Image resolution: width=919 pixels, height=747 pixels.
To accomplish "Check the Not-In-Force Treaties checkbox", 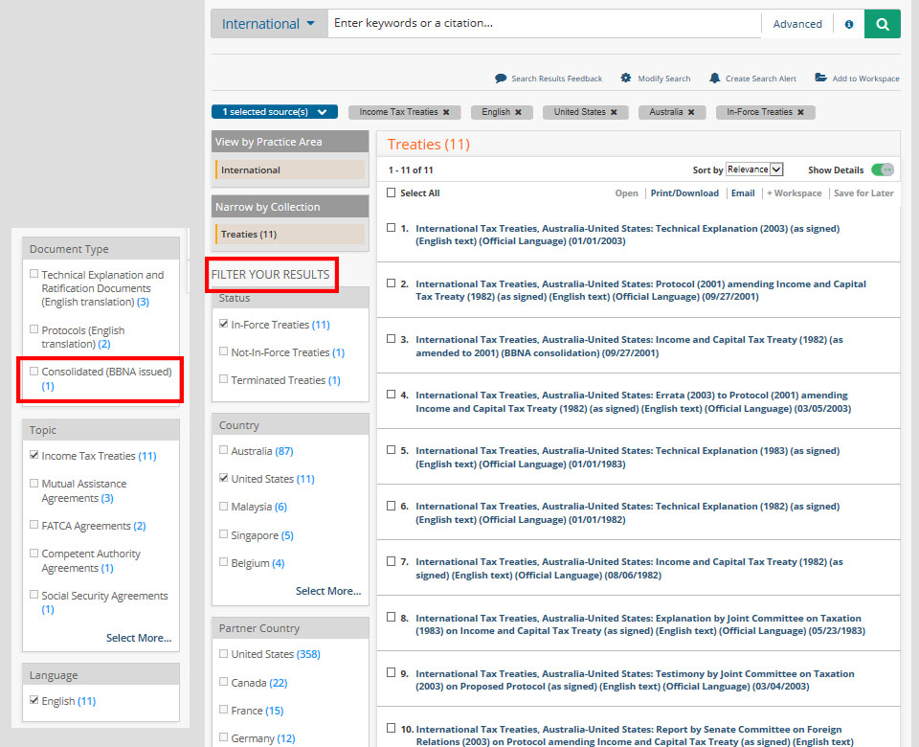I will point(223,352).
